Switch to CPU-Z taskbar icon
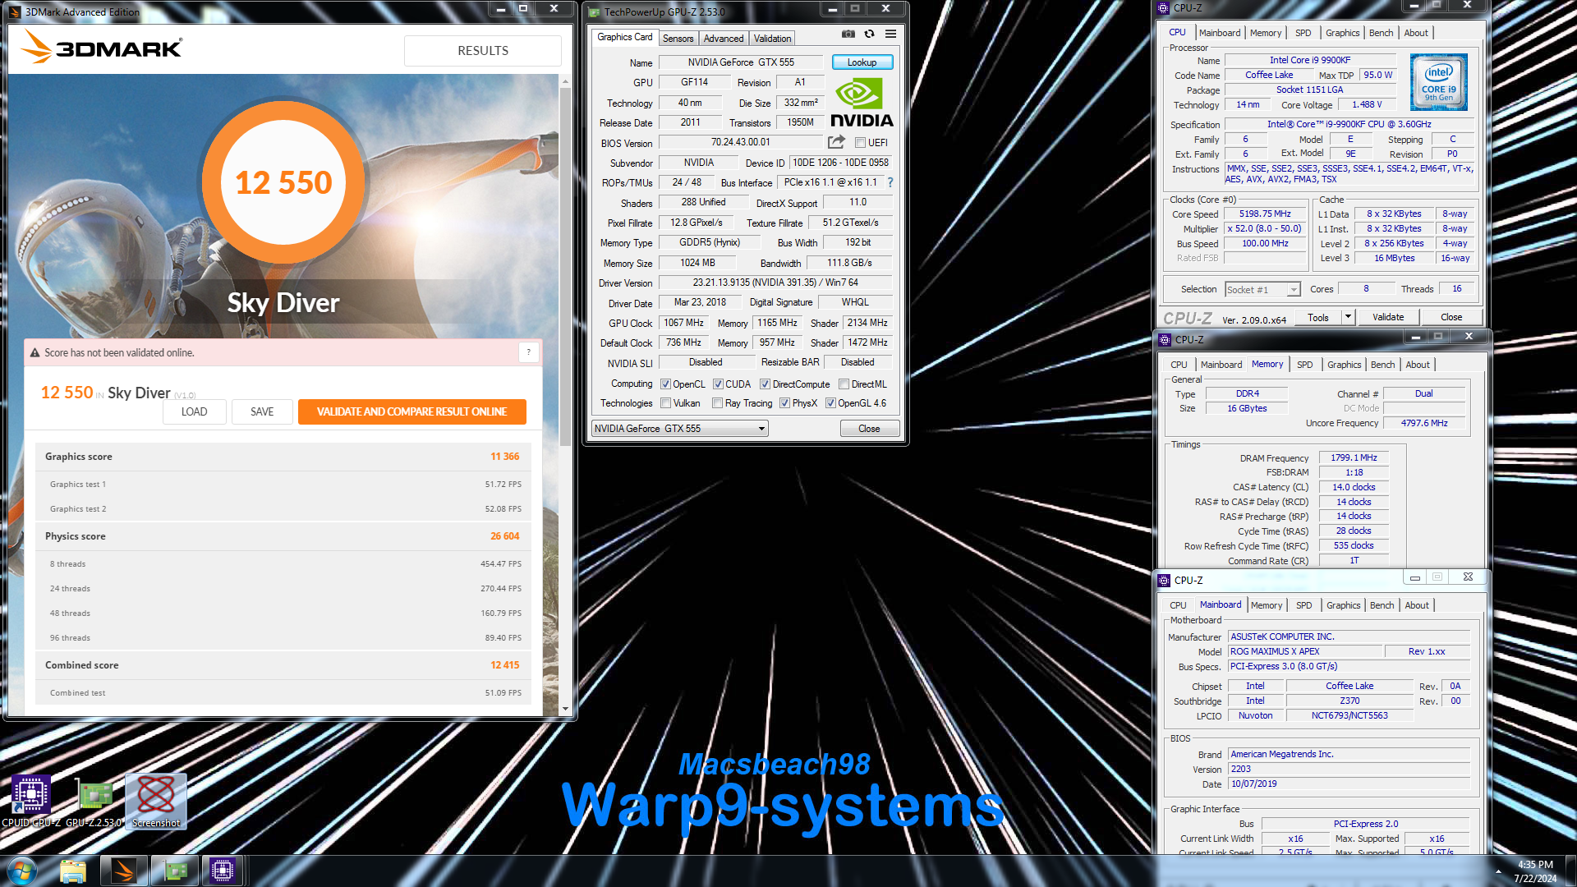1577x887 pixels. (x=223, y=871)
